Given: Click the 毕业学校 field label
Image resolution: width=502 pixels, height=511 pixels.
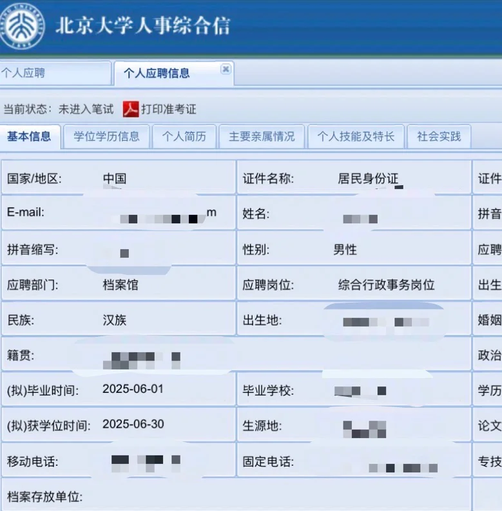Looking at the screenshot, I should pos(268,390).
